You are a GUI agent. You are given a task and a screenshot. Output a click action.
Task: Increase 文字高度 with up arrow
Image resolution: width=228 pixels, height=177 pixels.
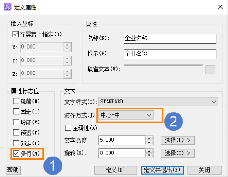[149, 138]
